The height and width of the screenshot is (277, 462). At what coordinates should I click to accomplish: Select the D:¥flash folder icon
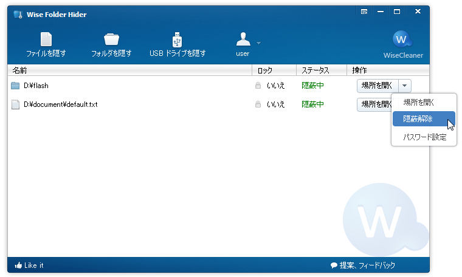coord(15,86)
